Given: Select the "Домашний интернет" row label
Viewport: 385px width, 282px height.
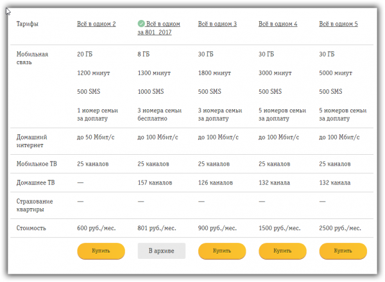Looking at the screenshot, I should pos(32,141).
